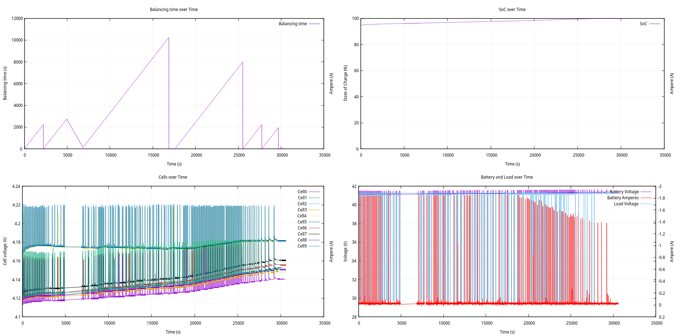Screen dimensions: 681x336
Task: Click 'Ampere (A)' label right of Battery chart
Action: (x=672, y=251)
